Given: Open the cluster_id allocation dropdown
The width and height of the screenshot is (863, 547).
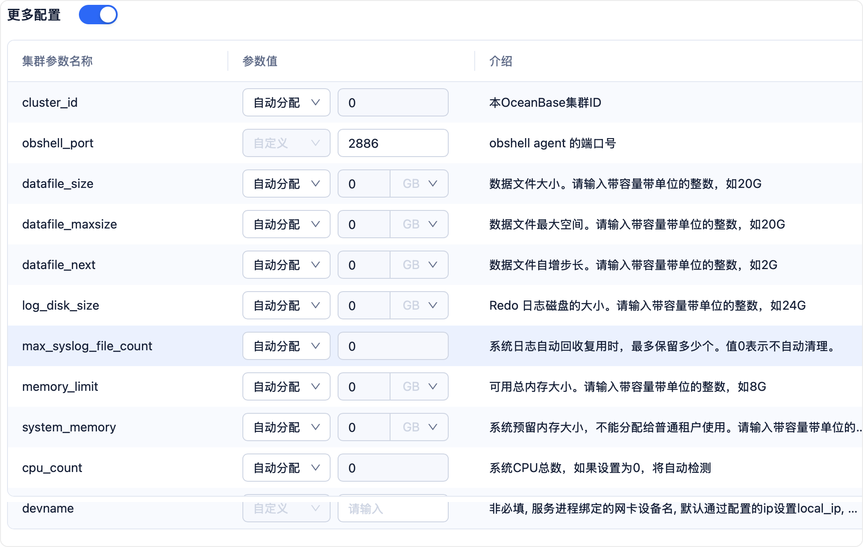Looking at the screenshot, I should click(x=286, y=102).
